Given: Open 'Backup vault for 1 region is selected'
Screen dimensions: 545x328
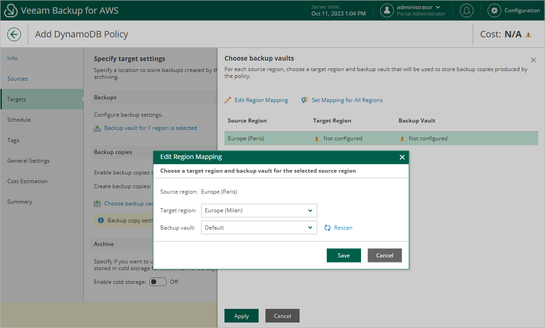Looking at the screenshot, I should [151, 128].
